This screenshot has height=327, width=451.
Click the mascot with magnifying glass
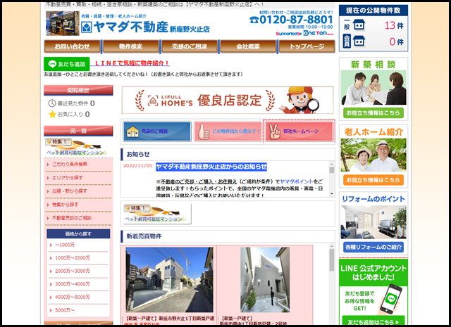pyautogui.click(x=301, y=100)
